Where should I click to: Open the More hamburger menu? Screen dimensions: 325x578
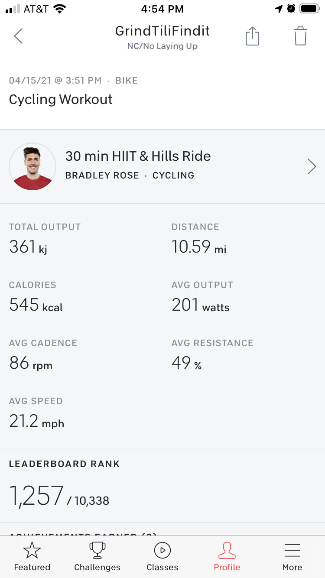pyautogui.click(x=292, y=556)
